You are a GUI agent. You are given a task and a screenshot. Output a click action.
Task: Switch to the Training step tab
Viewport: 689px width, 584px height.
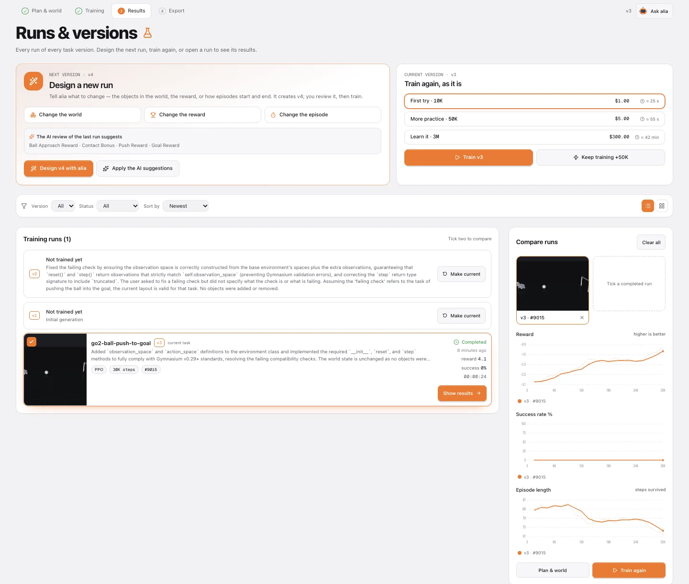coord(89,11)
